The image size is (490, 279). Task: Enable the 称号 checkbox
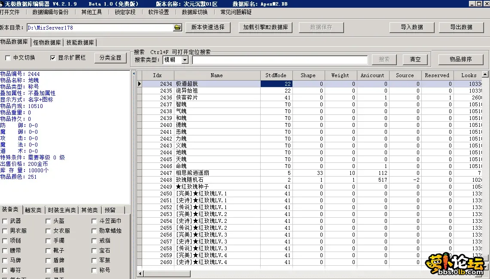coord(94,270)
